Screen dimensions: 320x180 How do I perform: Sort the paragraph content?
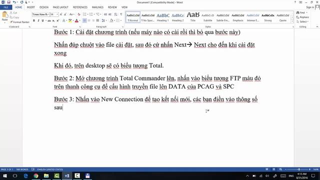115,14
